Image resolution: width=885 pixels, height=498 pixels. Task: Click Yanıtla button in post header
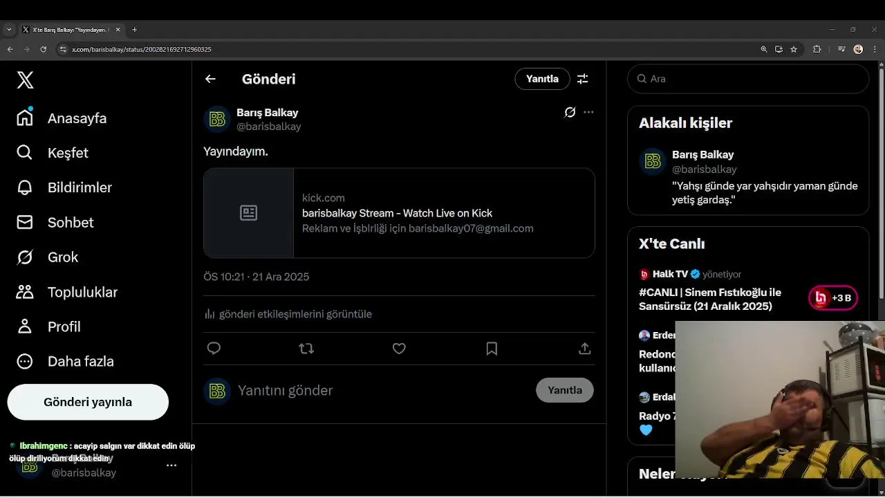point(542,79)
